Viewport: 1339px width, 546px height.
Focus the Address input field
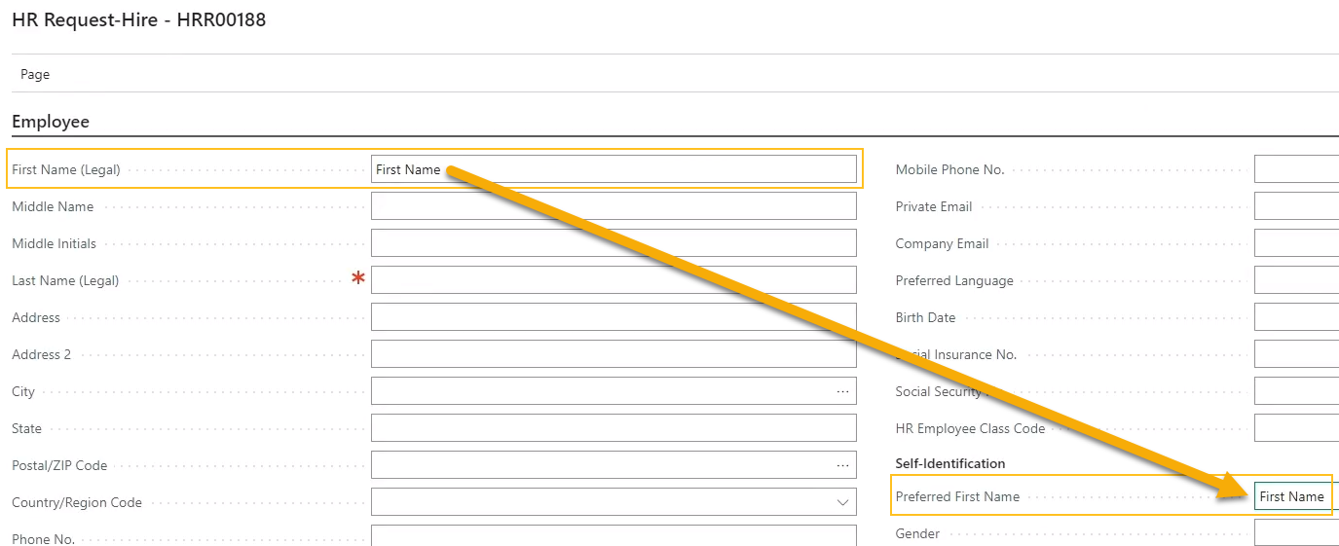click(614, 317)
